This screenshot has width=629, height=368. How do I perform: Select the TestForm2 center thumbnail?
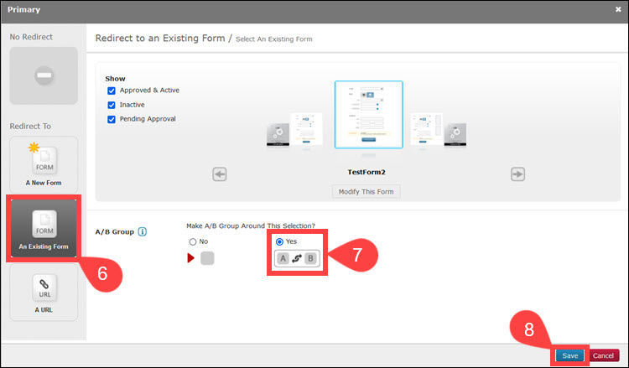369,115
